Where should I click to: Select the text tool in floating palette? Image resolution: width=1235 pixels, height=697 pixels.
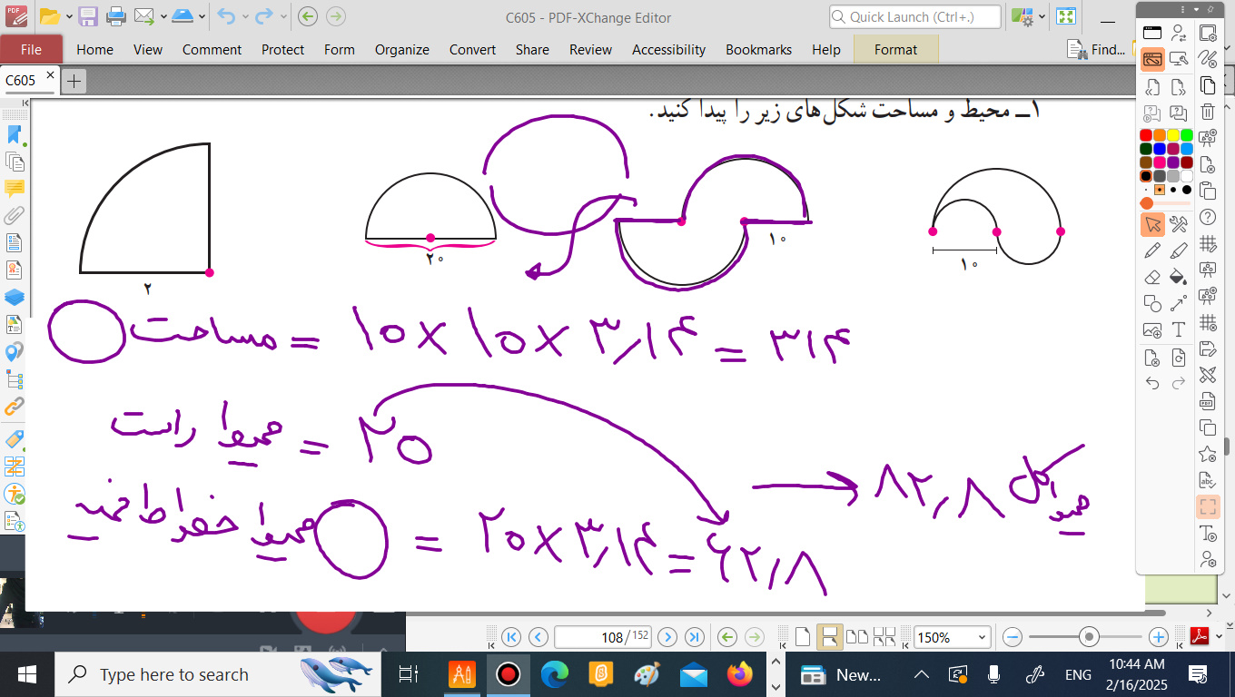[x=1179, y=329]
